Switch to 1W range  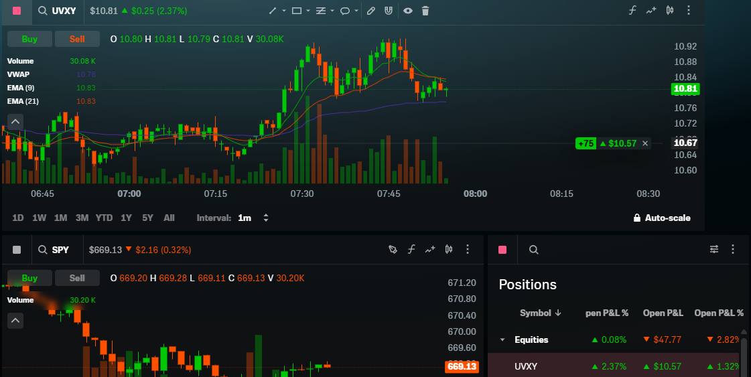point(40,218)
